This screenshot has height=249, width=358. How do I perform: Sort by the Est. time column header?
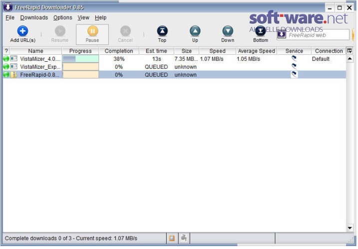[156, 51]
